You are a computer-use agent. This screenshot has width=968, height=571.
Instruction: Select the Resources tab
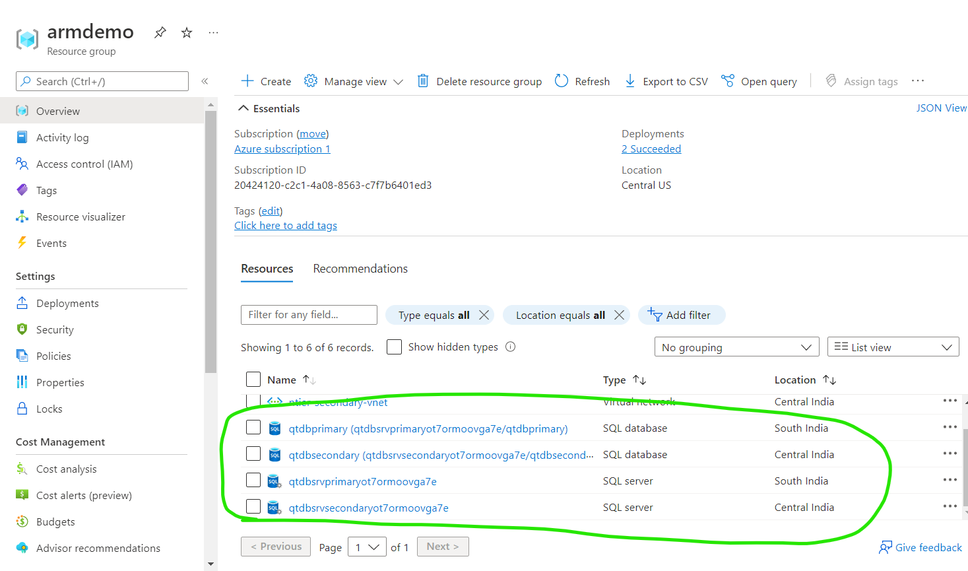tap(267, 269)
